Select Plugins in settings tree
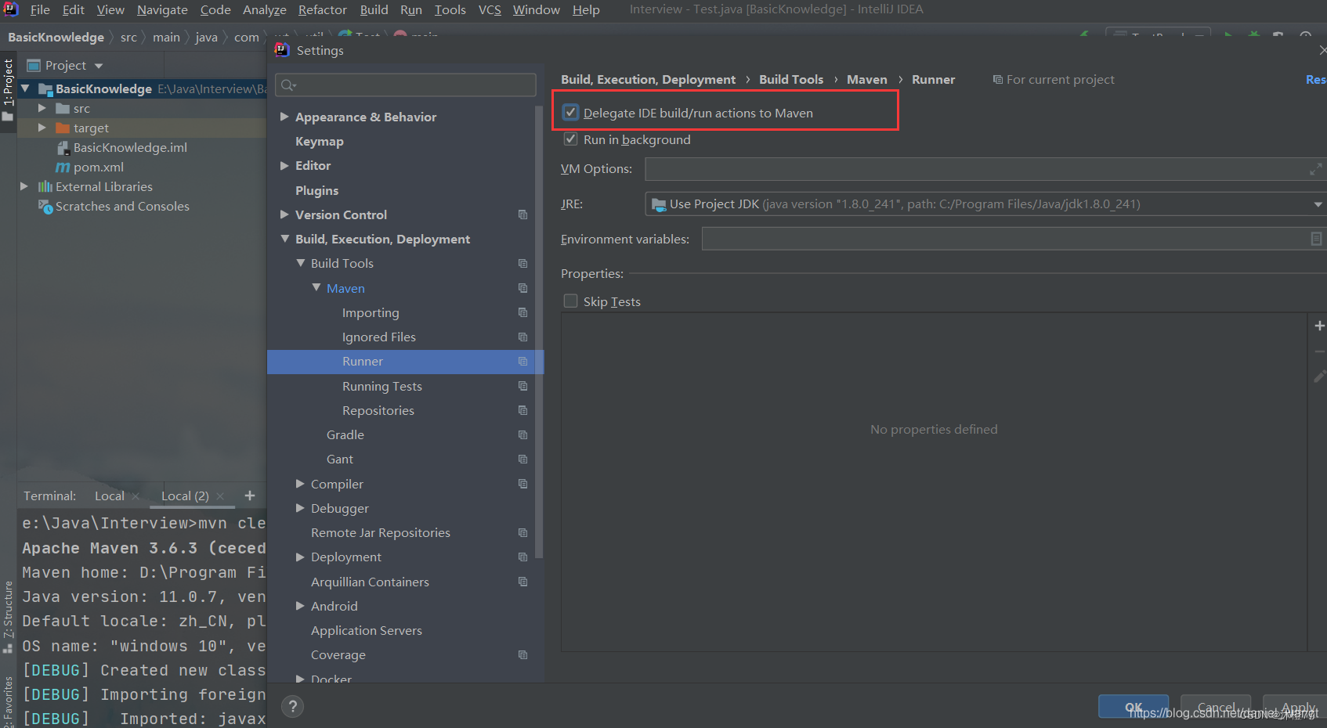The width and height of the screenshot is (1327, 728). tap(317, 190)
